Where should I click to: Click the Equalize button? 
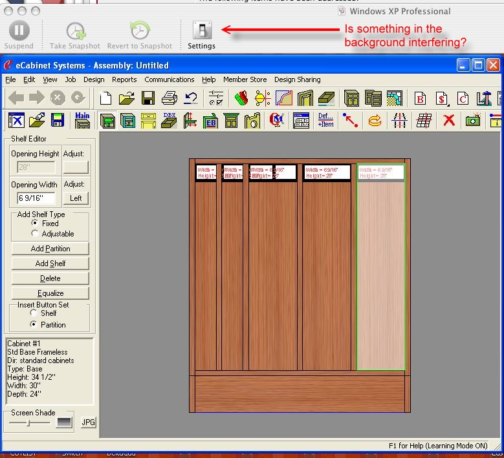[50, 293]
